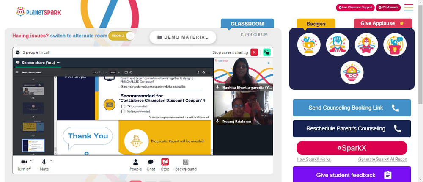
Task: Select the Screen share (You) tab
Action: [38, 63]
